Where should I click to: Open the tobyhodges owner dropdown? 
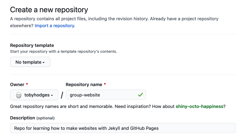(x=34, y=95)
